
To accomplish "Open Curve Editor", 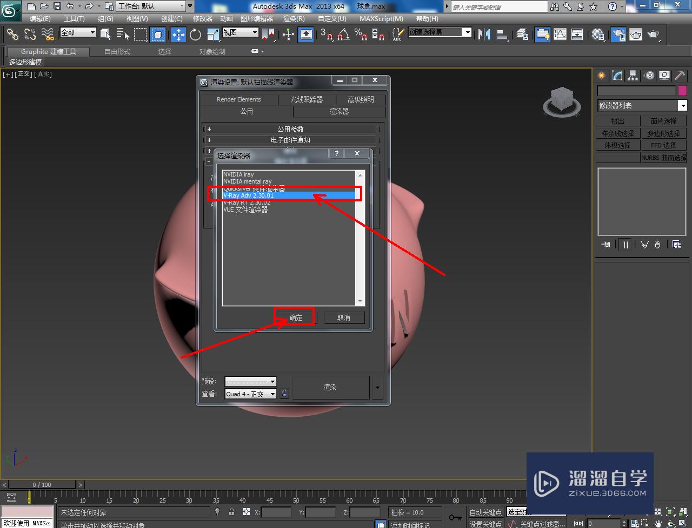I will (x=560, y=35).
